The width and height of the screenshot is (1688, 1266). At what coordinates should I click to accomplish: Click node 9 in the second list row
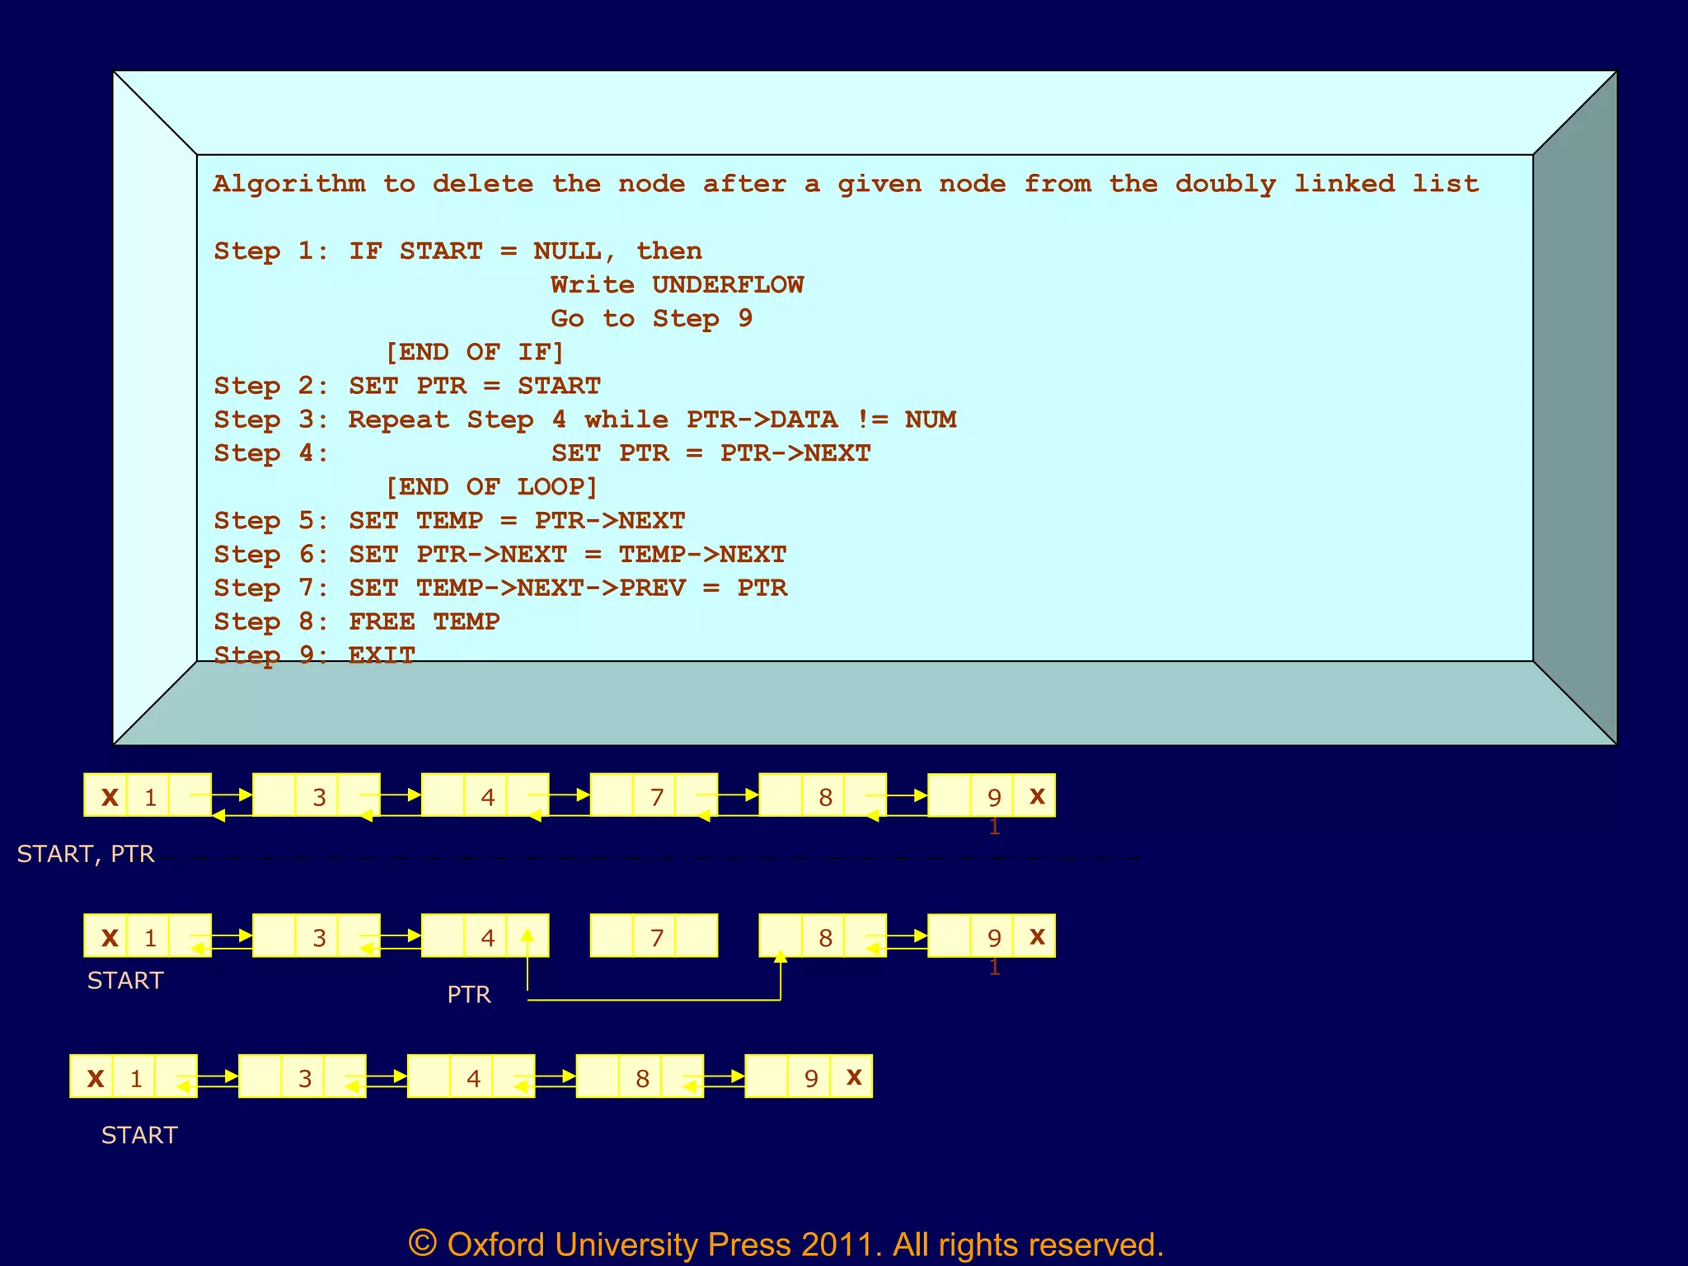coord(994,937)
